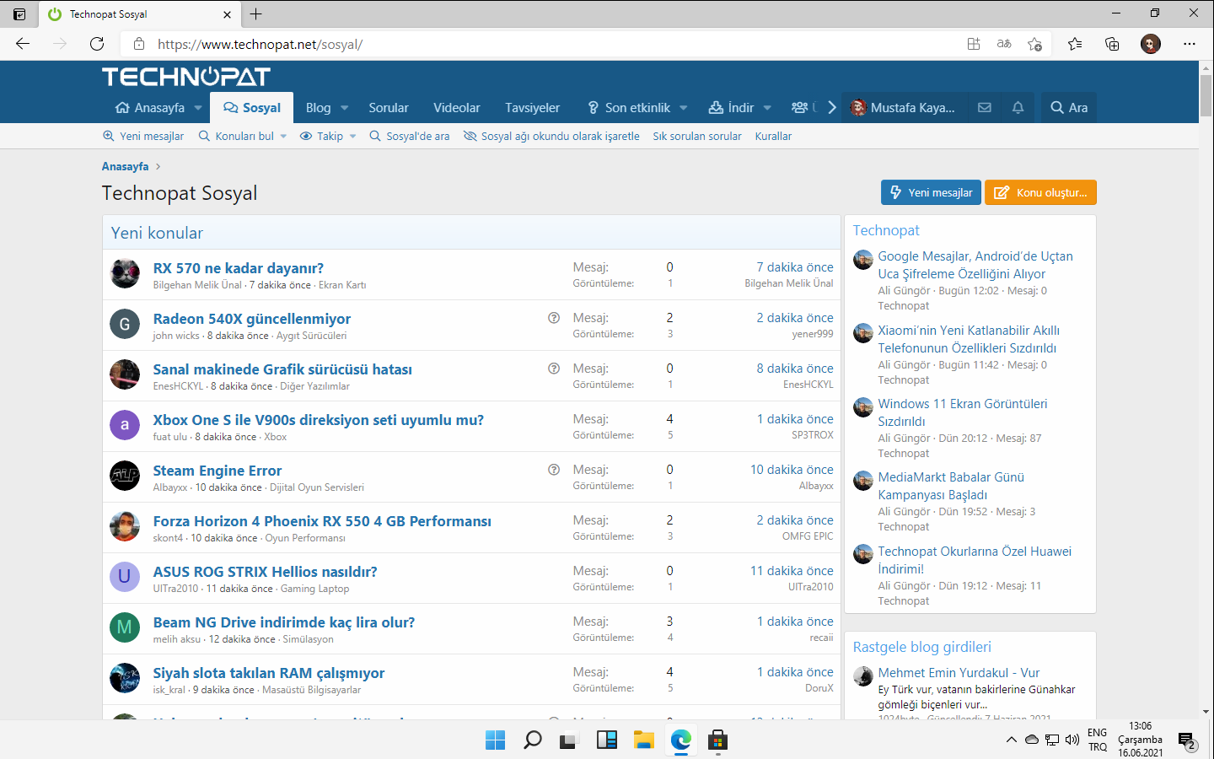Click the Anasayfa breadcrumb link

125,166
